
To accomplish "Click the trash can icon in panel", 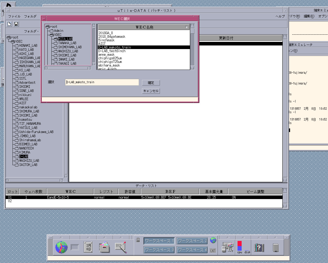I will pyautogui.click(x=276, y=248).
